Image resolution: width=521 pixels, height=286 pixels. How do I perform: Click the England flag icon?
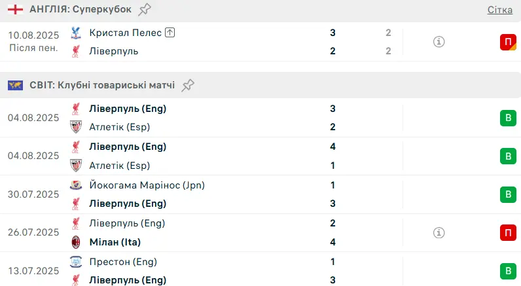pos(16,10)
